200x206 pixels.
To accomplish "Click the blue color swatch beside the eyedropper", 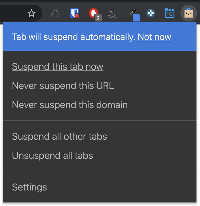I will 136,18.
